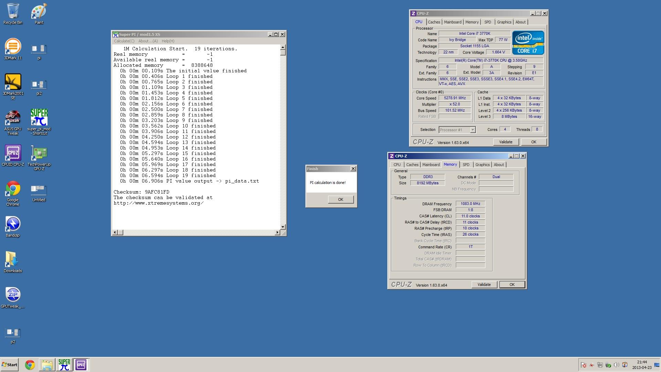Screen dimensions: 661x372
Task: Click the Multiplier value x 52.0
Action: click(x=455, y=104)
